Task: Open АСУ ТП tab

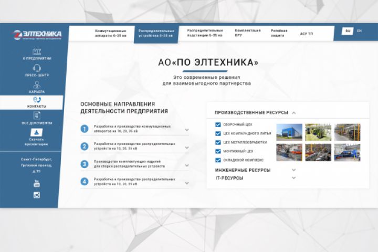Action: click(x=307, y=34)
